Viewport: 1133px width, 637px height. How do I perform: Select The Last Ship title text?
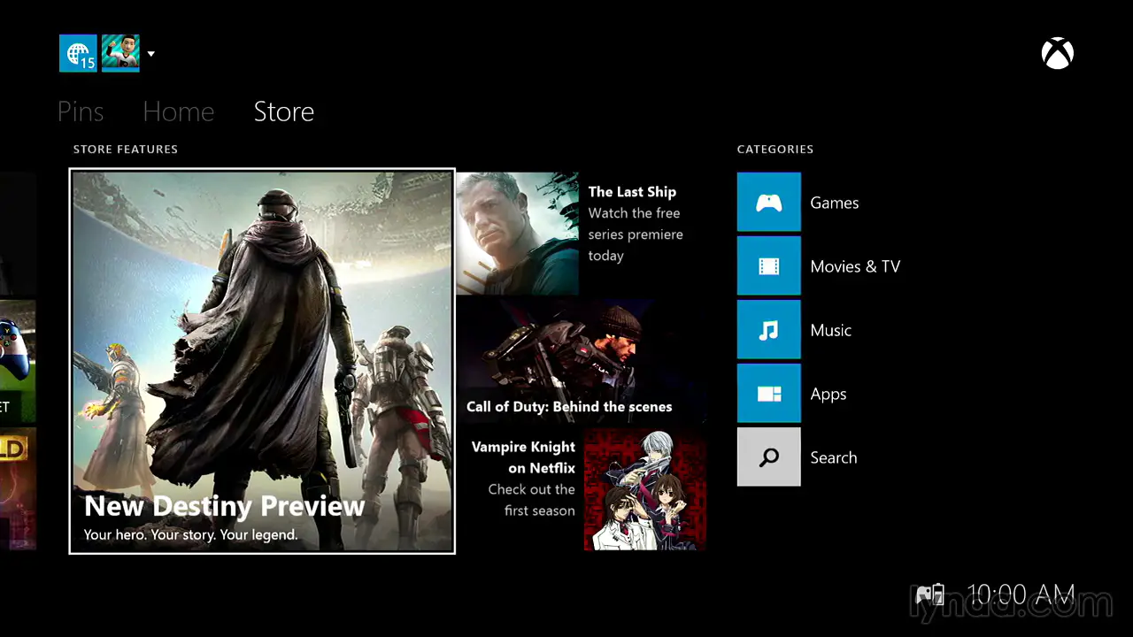click(x=632, y=192)
